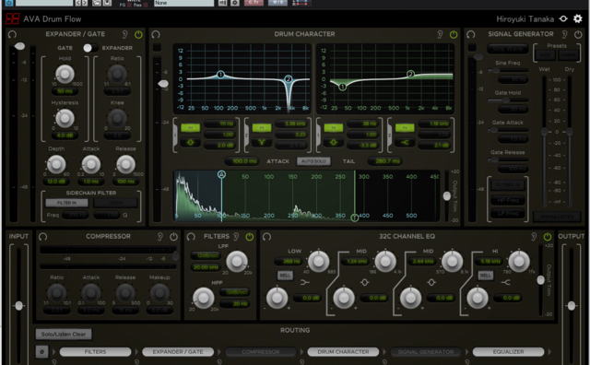The image size is (590, 365).
Task: Click the FILTER IN sidechain button
Action: click(x=66, y=203)
